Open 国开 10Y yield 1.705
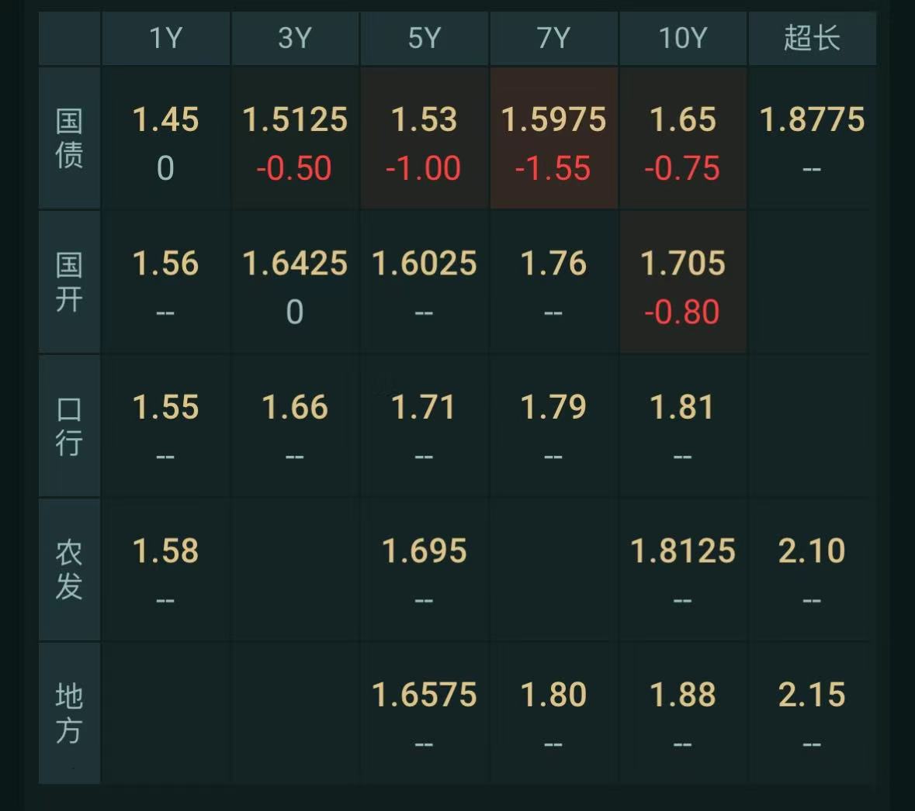 (x=683, y=263)
